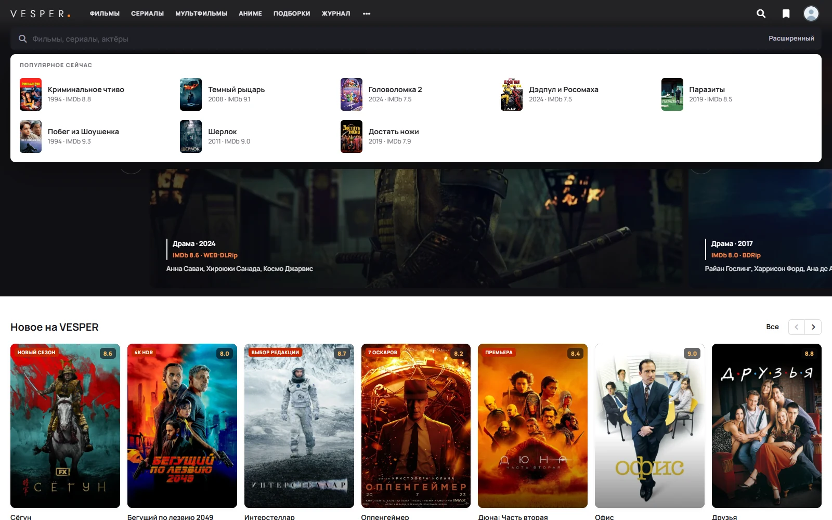Show previous titles with left carousel arrow
This screenshot has width=832, height=520.
797,327
